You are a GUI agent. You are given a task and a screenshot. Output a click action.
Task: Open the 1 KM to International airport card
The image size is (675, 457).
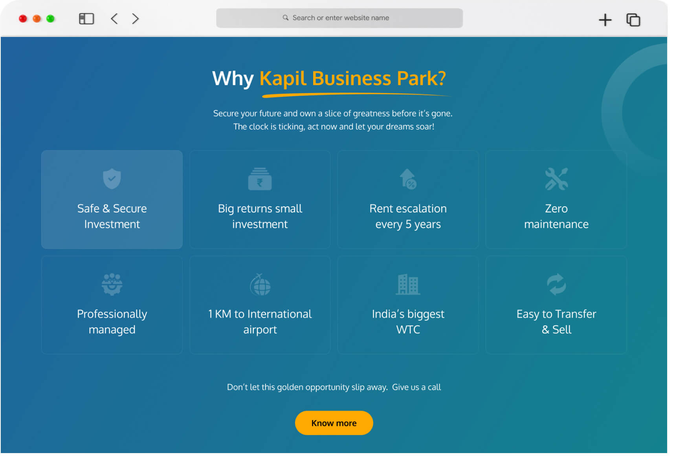(260, 305)
